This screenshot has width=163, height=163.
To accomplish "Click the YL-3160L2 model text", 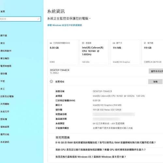I will [54, 73].
